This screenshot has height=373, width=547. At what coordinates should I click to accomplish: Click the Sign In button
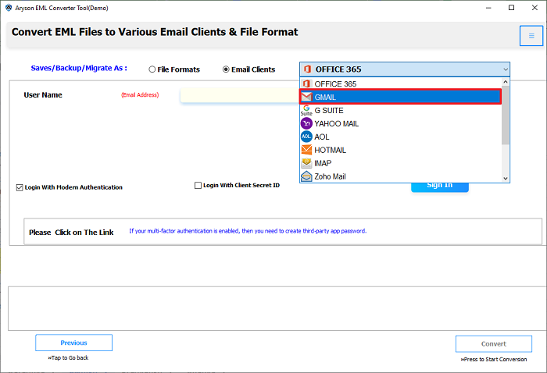439,186
